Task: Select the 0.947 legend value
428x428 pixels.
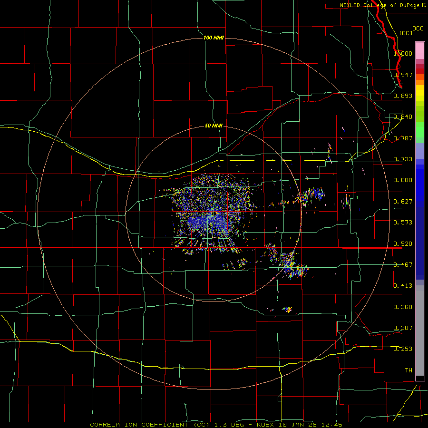Action: (x=403, y=75)
